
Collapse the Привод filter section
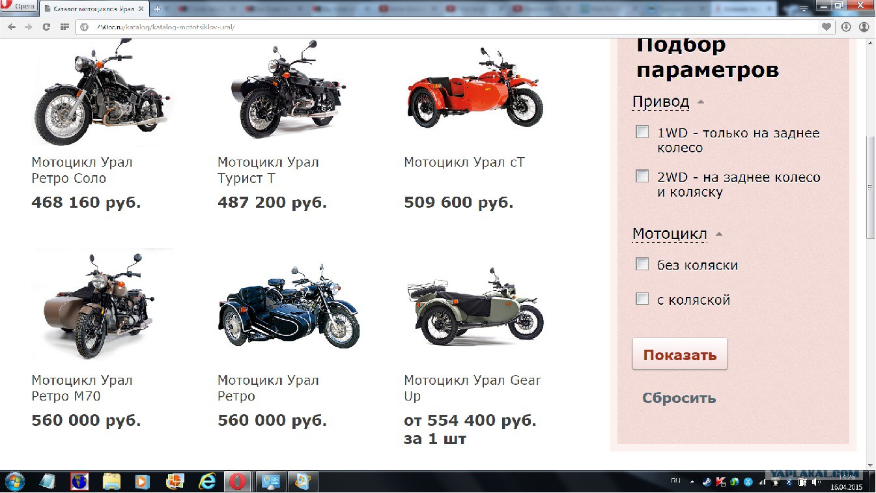pos(669,102)
